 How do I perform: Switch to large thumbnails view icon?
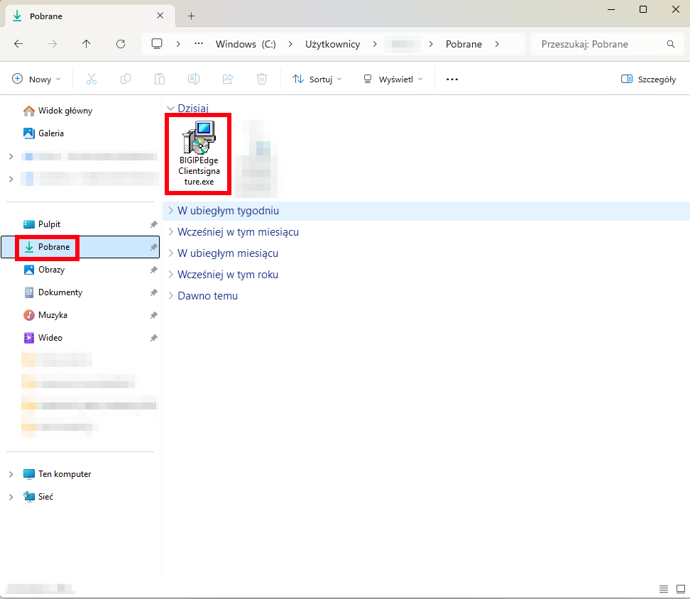click(x=681, y=589)
